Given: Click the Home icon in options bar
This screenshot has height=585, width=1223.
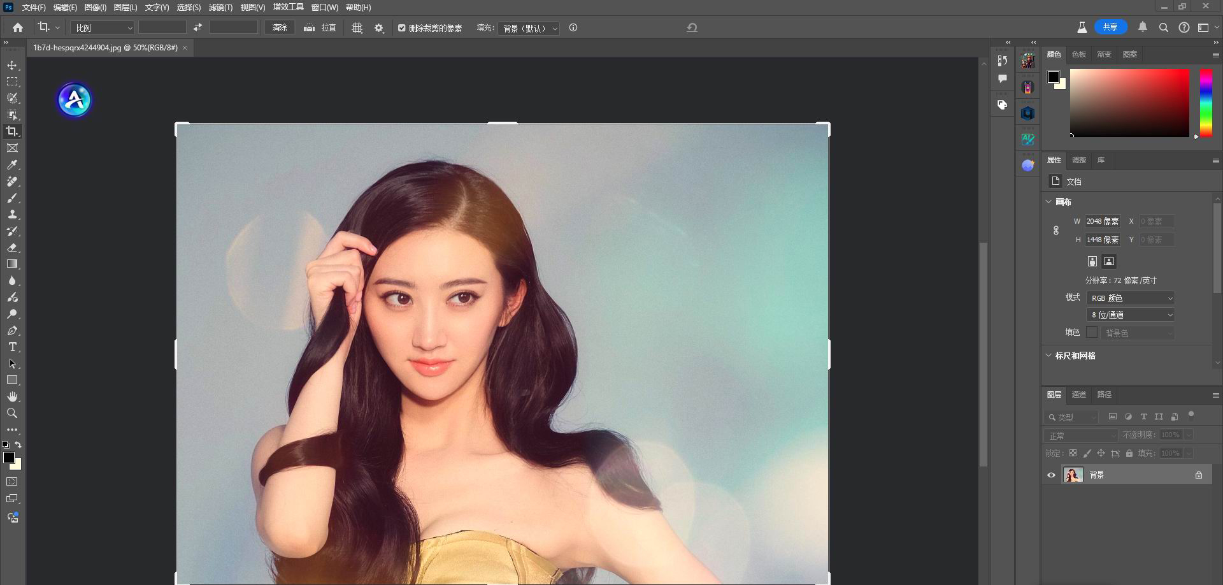Looking at the screenshot, I should [x=18, y=27].
